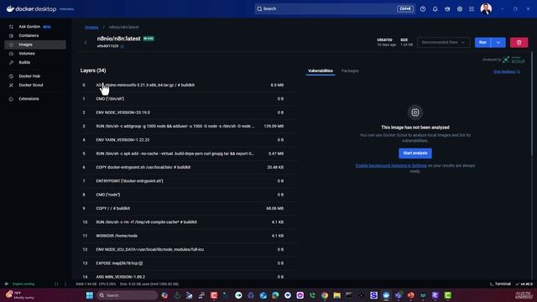This screenshot has width=537, height=302.
Task: Open the help question-mark icon
Action: point(423,9)
